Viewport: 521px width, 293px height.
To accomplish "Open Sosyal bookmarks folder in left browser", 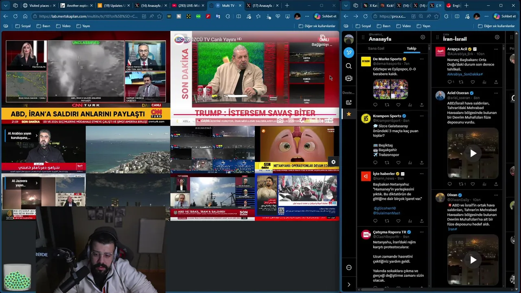I will [x=23, y=26].
